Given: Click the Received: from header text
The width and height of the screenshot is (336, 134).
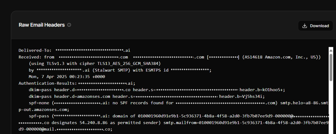Looking at the screenshot, I should point(36,57).
